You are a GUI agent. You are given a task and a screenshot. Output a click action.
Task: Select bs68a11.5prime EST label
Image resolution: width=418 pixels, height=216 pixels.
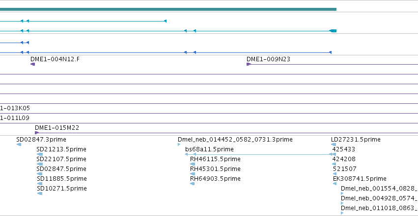coord(209,149)
